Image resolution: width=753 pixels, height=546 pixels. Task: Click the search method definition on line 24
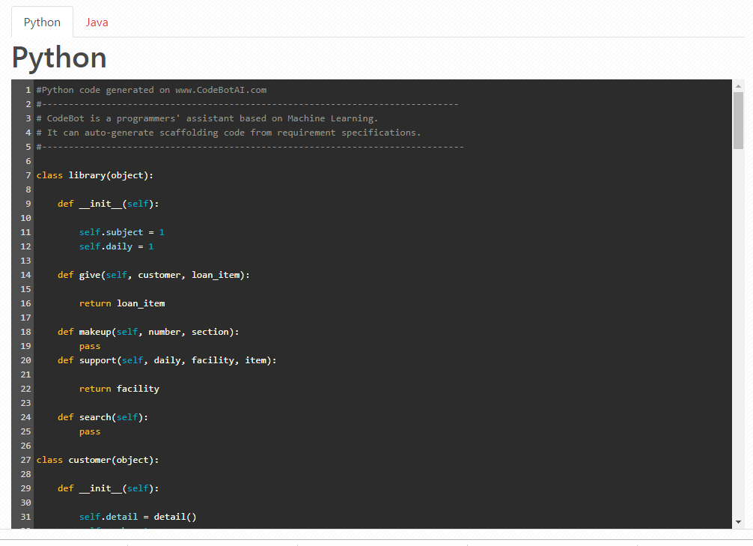tap(103, 416)
